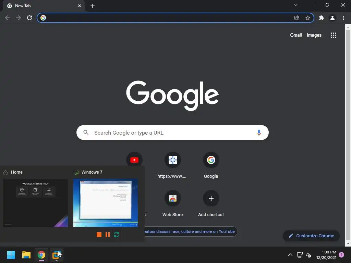Open the network status tray icon

pos(300,255)
